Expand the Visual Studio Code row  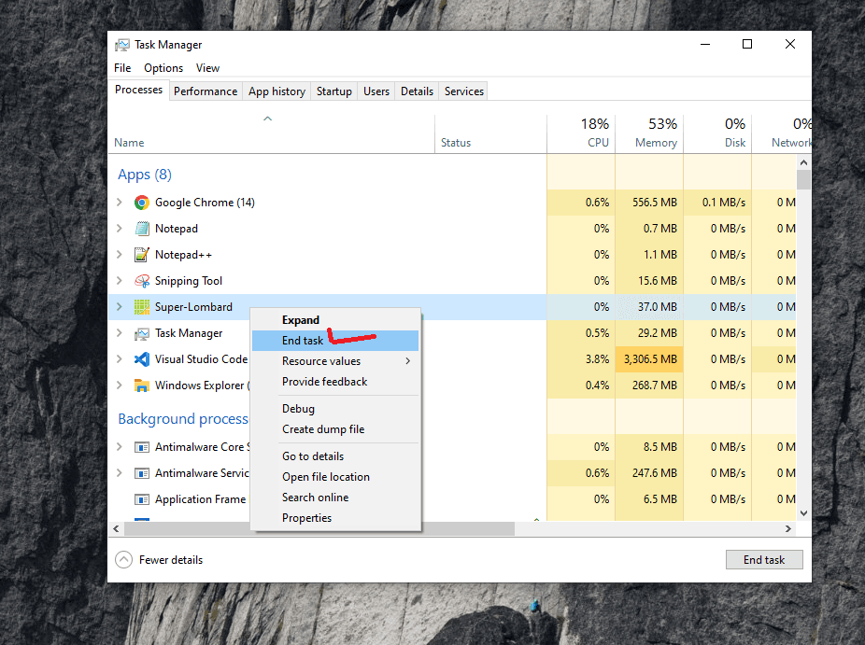click(120, 358)
